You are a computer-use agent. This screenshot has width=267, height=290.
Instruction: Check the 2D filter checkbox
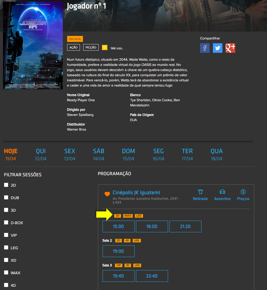[x=6, y=185]
